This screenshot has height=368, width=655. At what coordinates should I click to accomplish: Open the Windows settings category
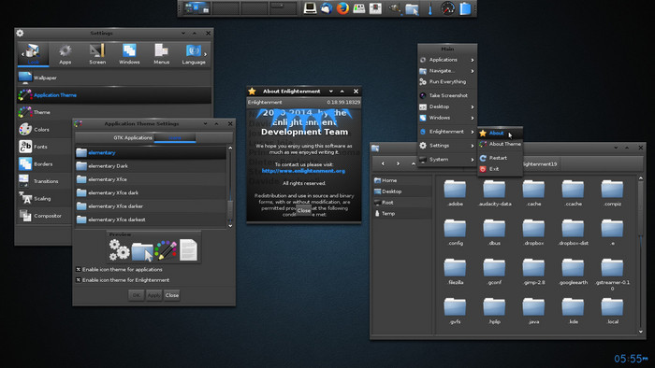[x=129, y=54]
